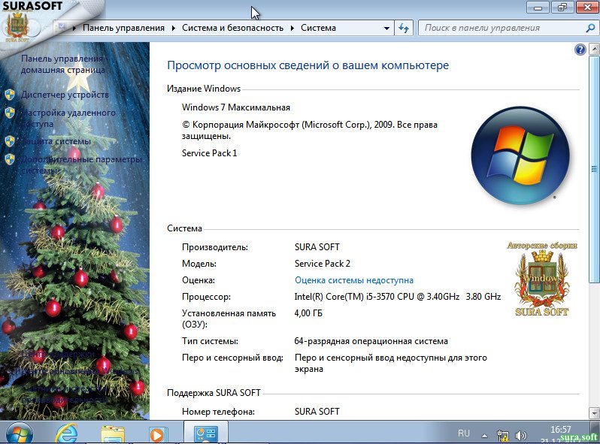The height and width of the screenshot is (444, 600).
Task: Select the Control Panel taskbar button
Action: coord(206,433)
